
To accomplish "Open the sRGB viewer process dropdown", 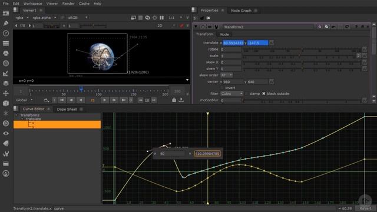I will click(x=78, y=18).
